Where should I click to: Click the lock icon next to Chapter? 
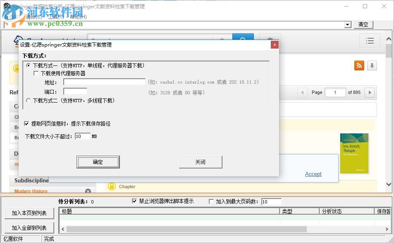(x=111, y=187)
